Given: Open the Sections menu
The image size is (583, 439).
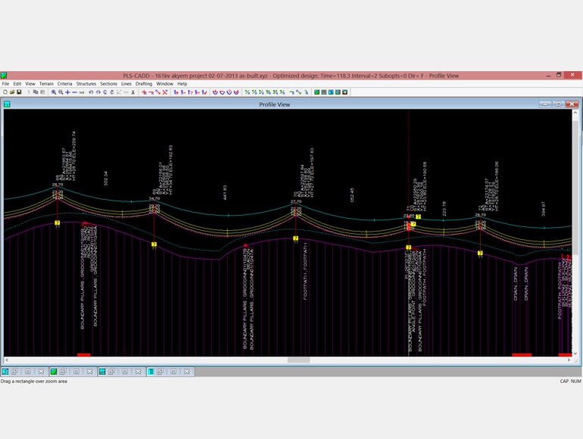Looking at the screenshot, I should click(108, 83).
